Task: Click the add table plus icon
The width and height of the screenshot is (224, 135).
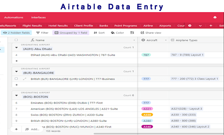Action: click(211, 26)
